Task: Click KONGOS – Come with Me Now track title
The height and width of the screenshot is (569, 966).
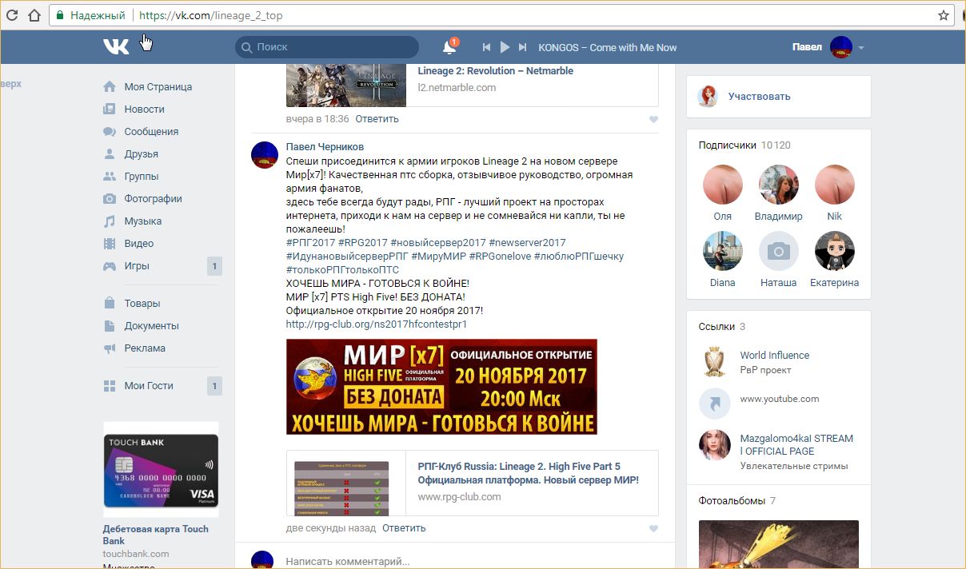Action: click(608, 47)
